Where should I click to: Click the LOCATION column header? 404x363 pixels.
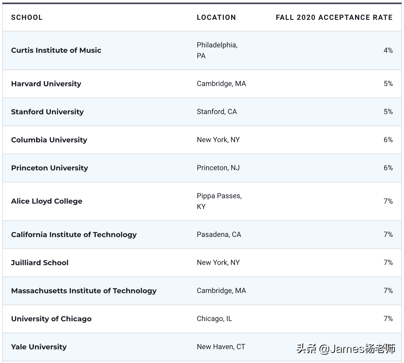click(x=216, y=18)
